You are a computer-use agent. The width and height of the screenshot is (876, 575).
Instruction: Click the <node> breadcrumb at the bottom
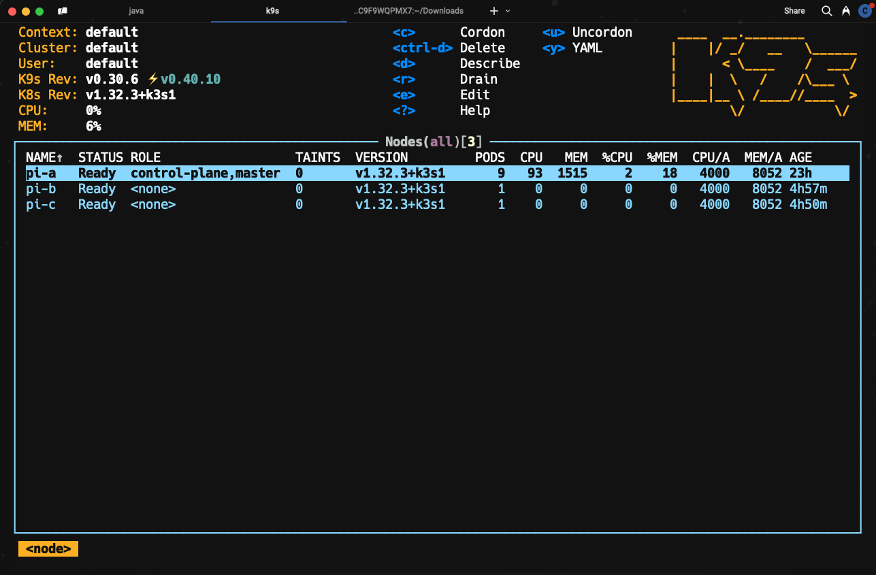coord(48,548)
